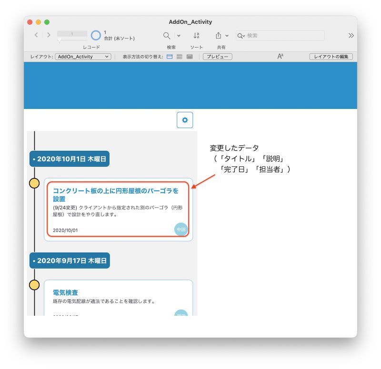The width and height of the screenshot is (381, 369).
Task: Switch to List view icon
Action: (x=180, y=57)
